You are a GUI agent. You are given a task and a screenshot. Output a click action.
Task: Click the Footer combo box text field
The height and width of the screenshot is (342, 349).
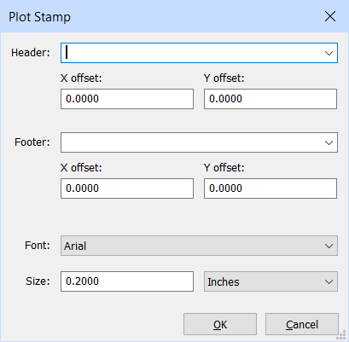coord(192,142)
